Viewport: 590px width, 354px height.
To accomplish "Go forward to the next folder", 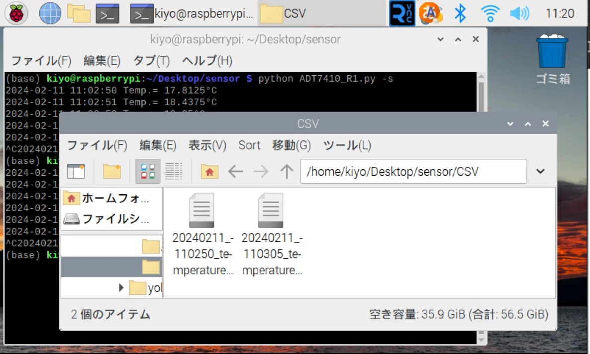I will coord(261,171).
